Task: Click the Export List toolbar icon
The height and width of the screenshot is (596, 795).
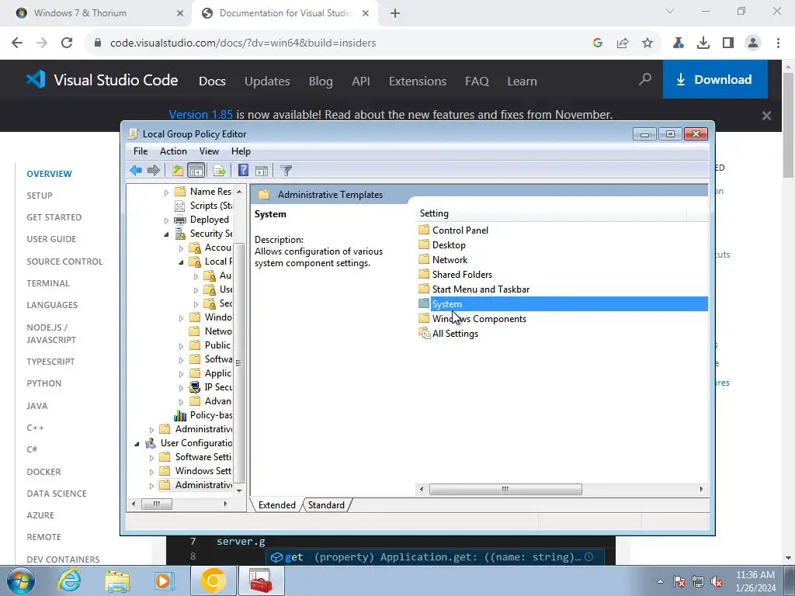Action: 220,170
